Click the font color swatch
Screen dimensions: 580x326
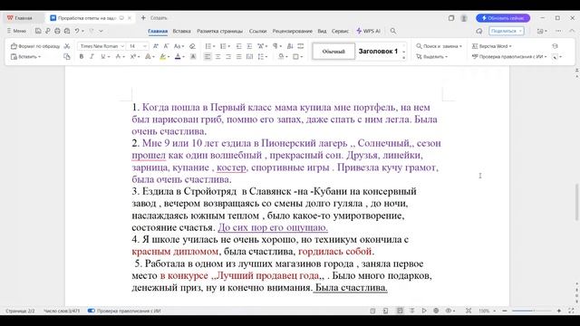coord(178,56)
